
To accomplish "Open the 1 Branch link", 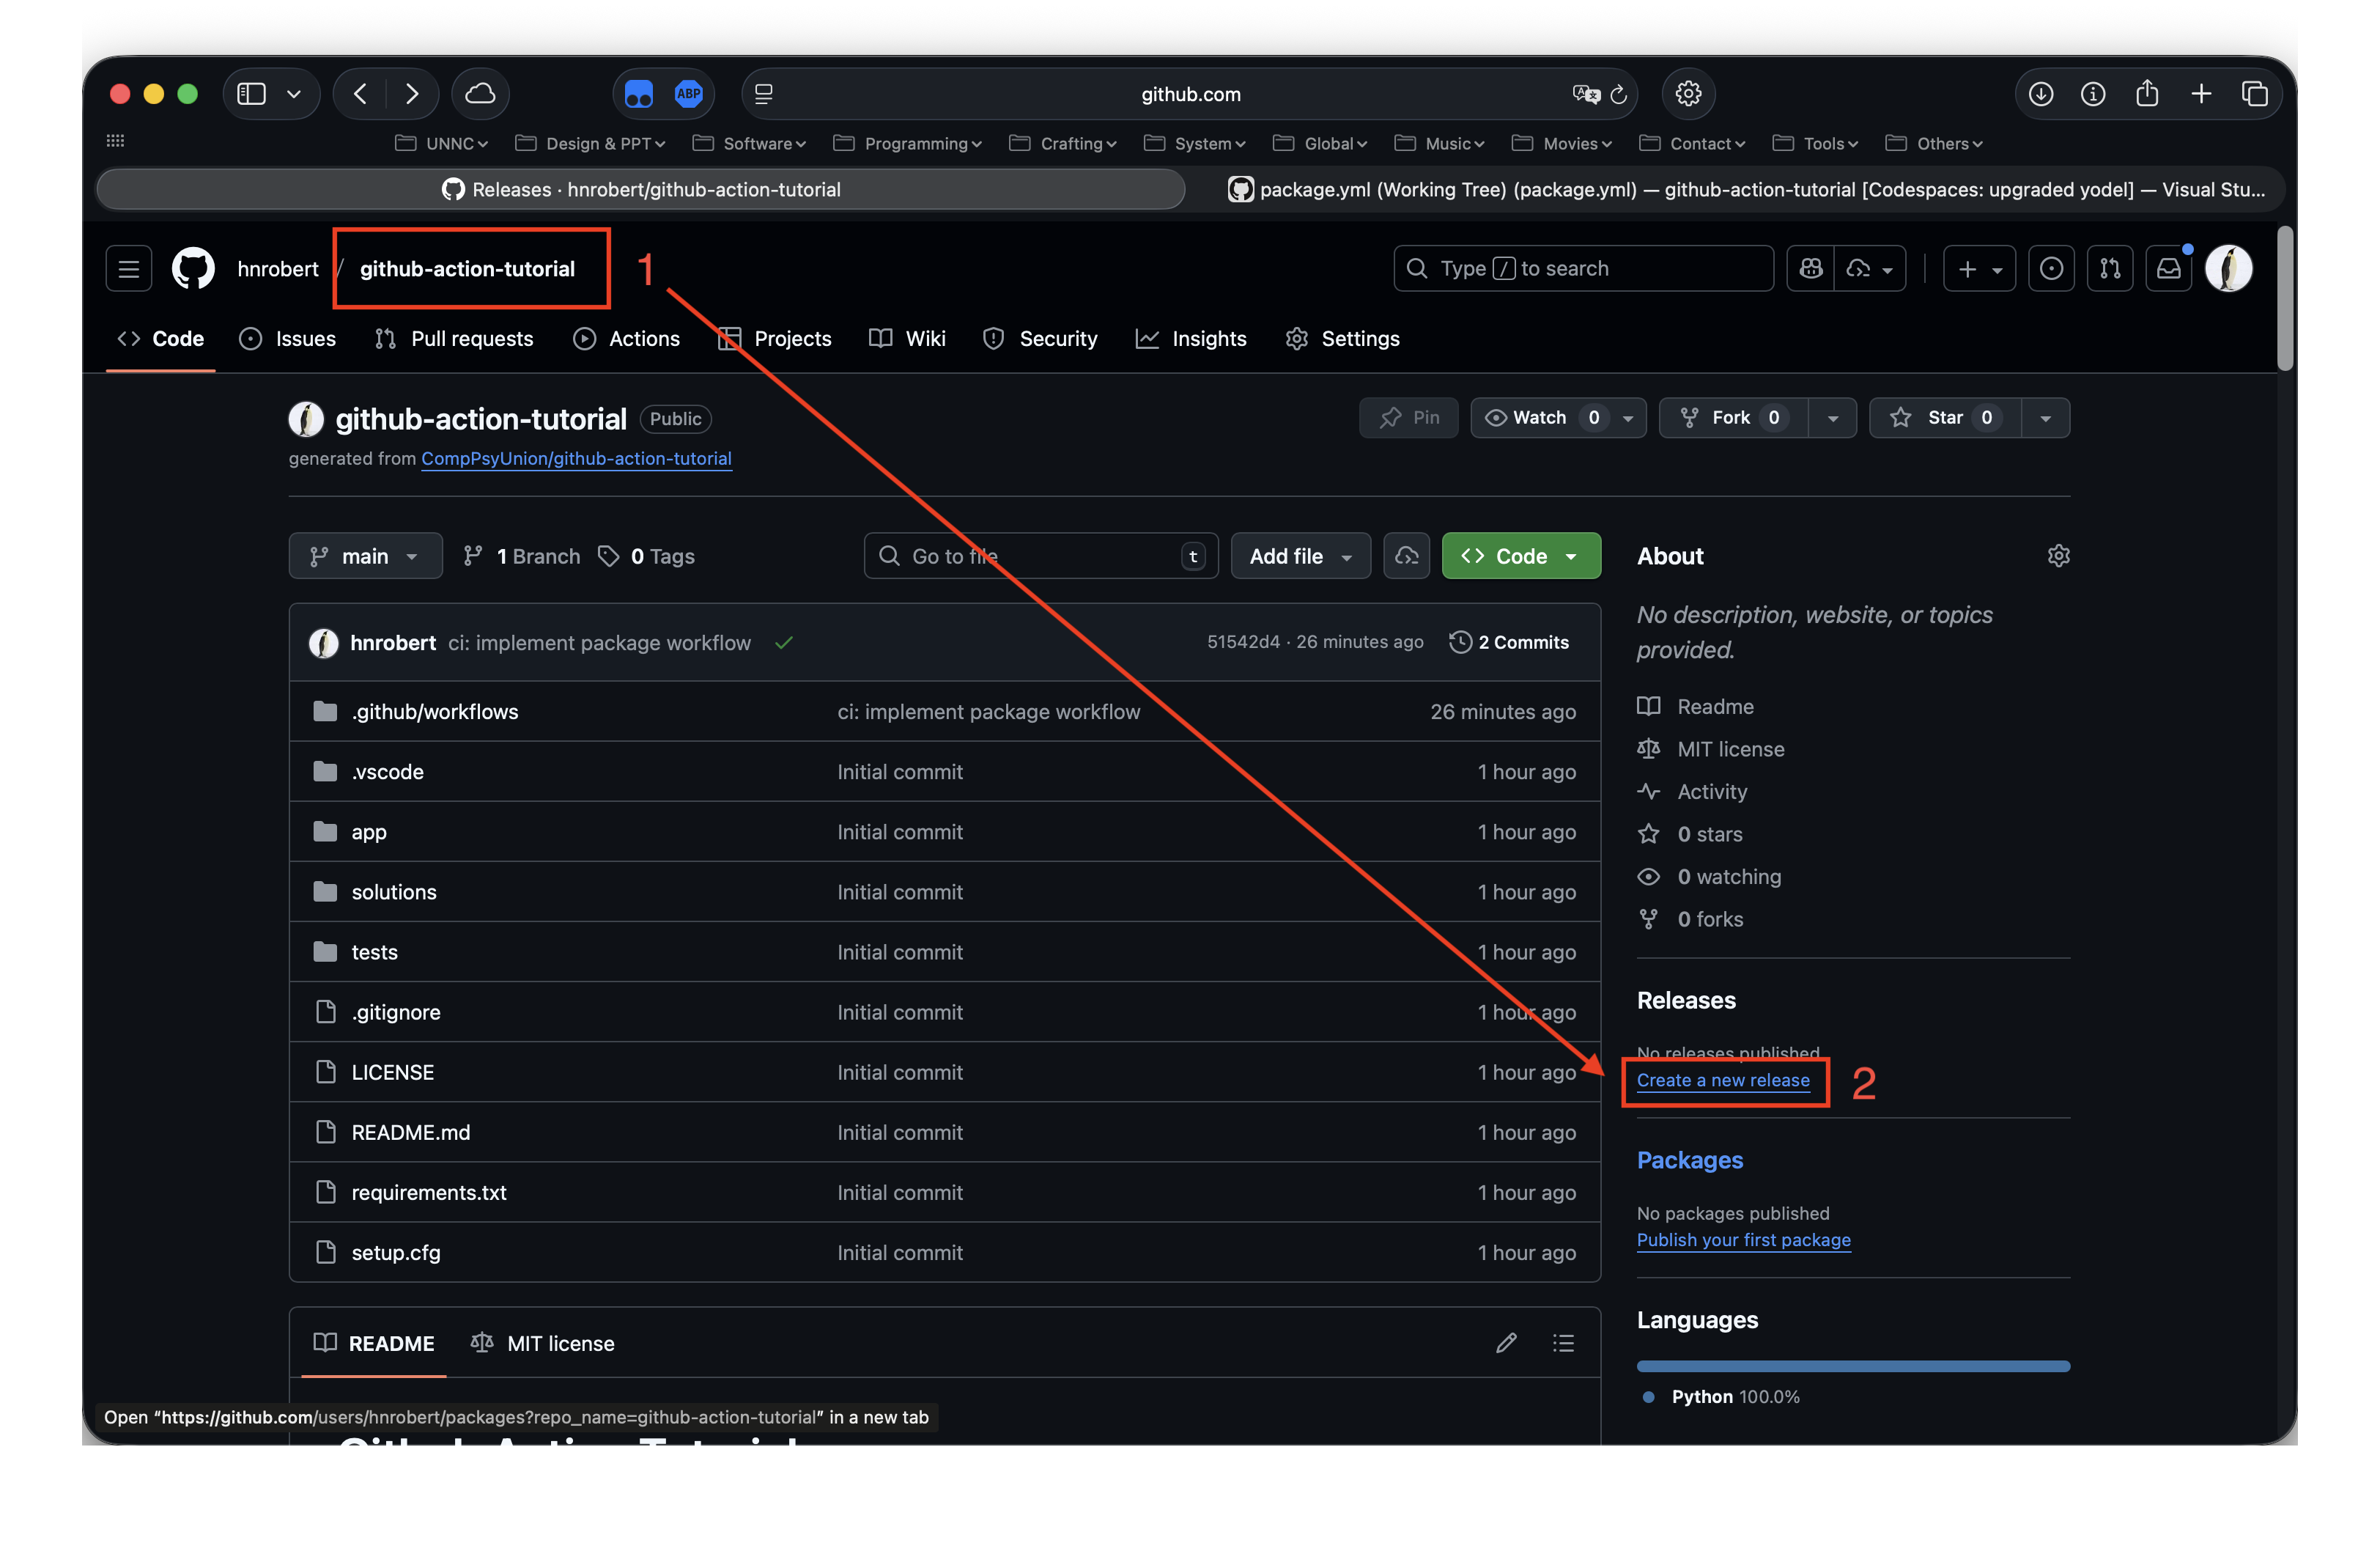I will pos(521,556).
